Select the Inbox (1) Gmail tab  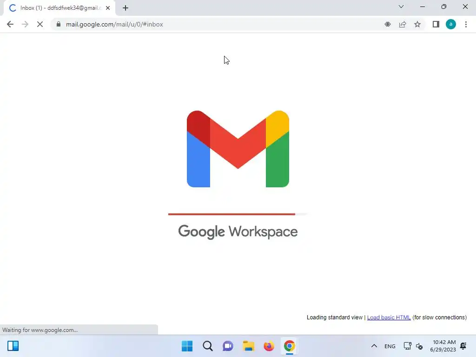(59, 8)
